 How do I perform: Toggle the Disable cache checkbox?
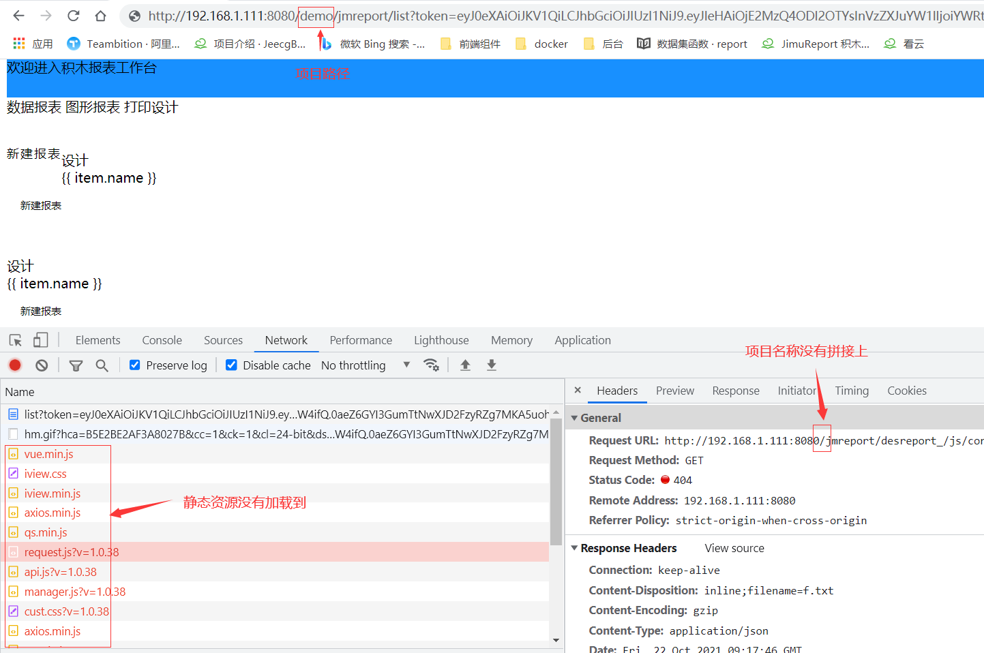click(x=231, y=365)
